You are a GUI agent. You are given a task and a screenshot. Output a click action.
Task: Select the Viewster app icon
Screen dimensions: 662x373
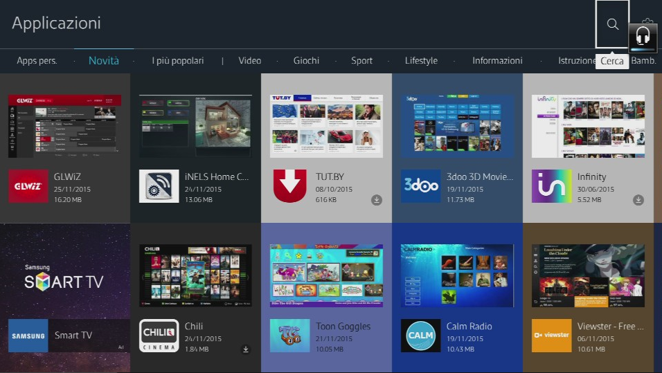(551, 336)
